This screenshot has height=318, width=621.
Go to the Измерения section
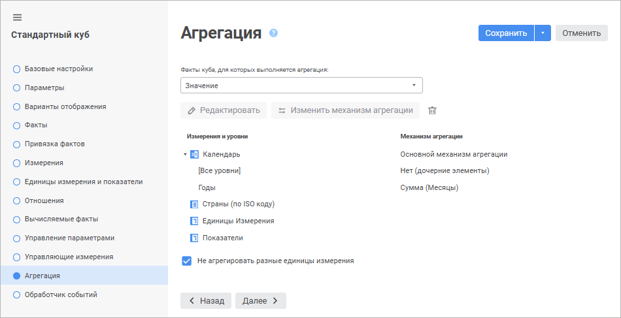tap(44, 163)
